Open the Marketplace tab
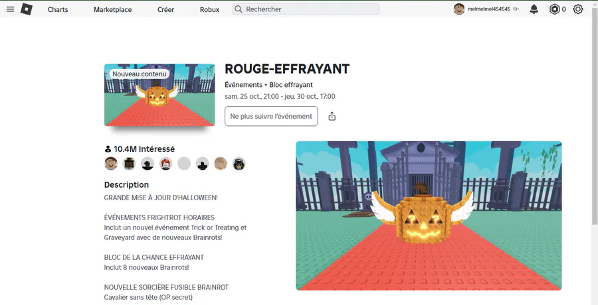The width and height of the screenshot is (598, 305). click(113, 9)
